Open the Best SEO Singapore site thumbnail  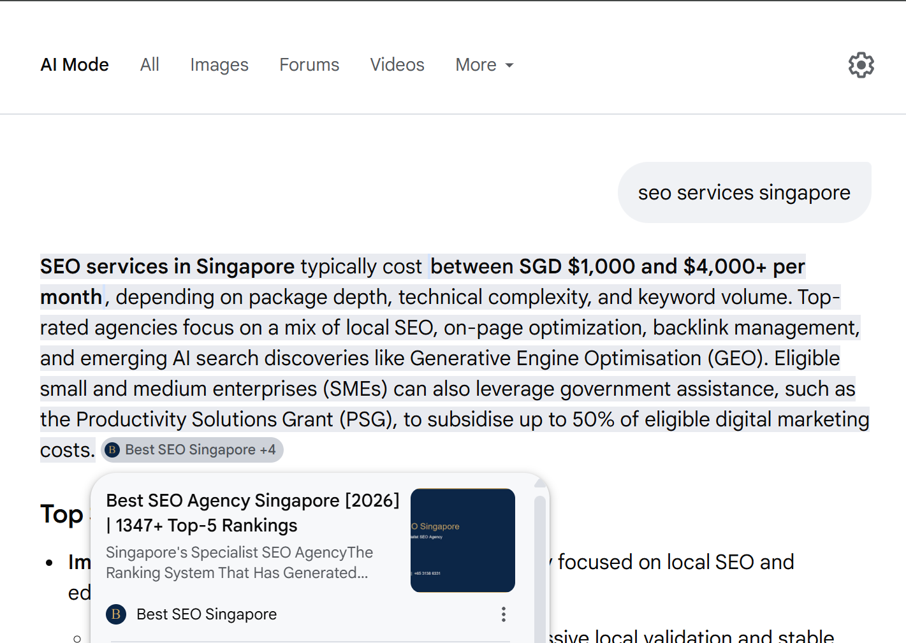(463, 540)
